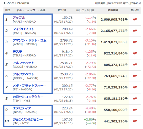This screenshot has height=129, width=143.
Task: Open the 台湾セミコンダクター link
Action: click(29, 97)
